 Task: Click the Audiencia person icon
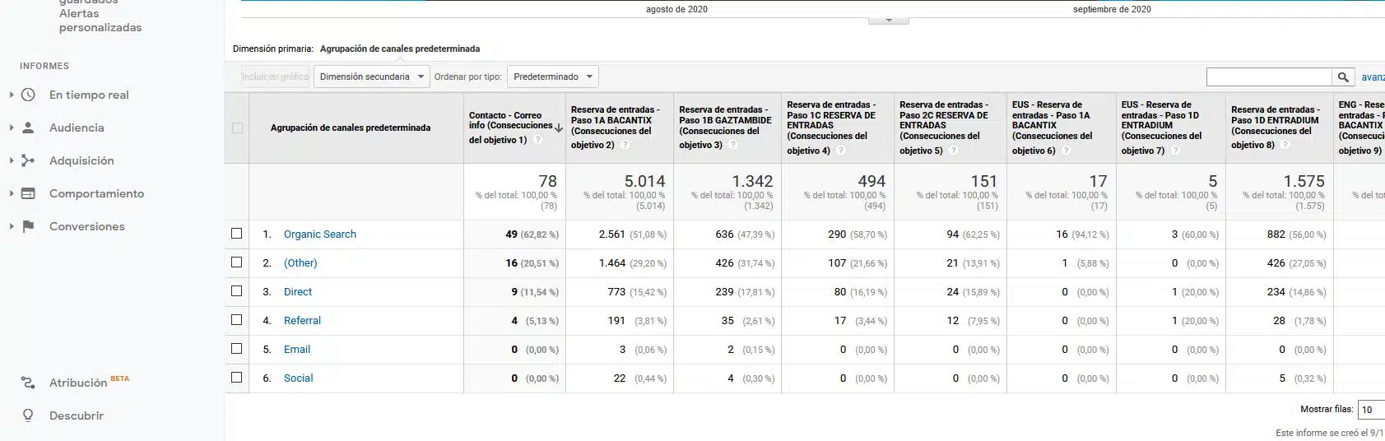point(28,128)
